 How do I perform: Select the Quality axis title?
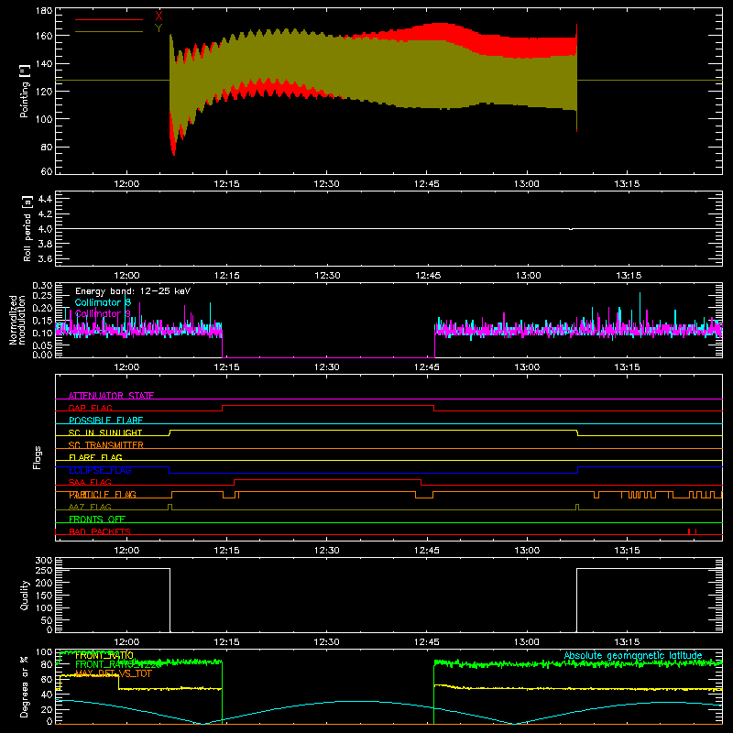click(x=25, y=595)
